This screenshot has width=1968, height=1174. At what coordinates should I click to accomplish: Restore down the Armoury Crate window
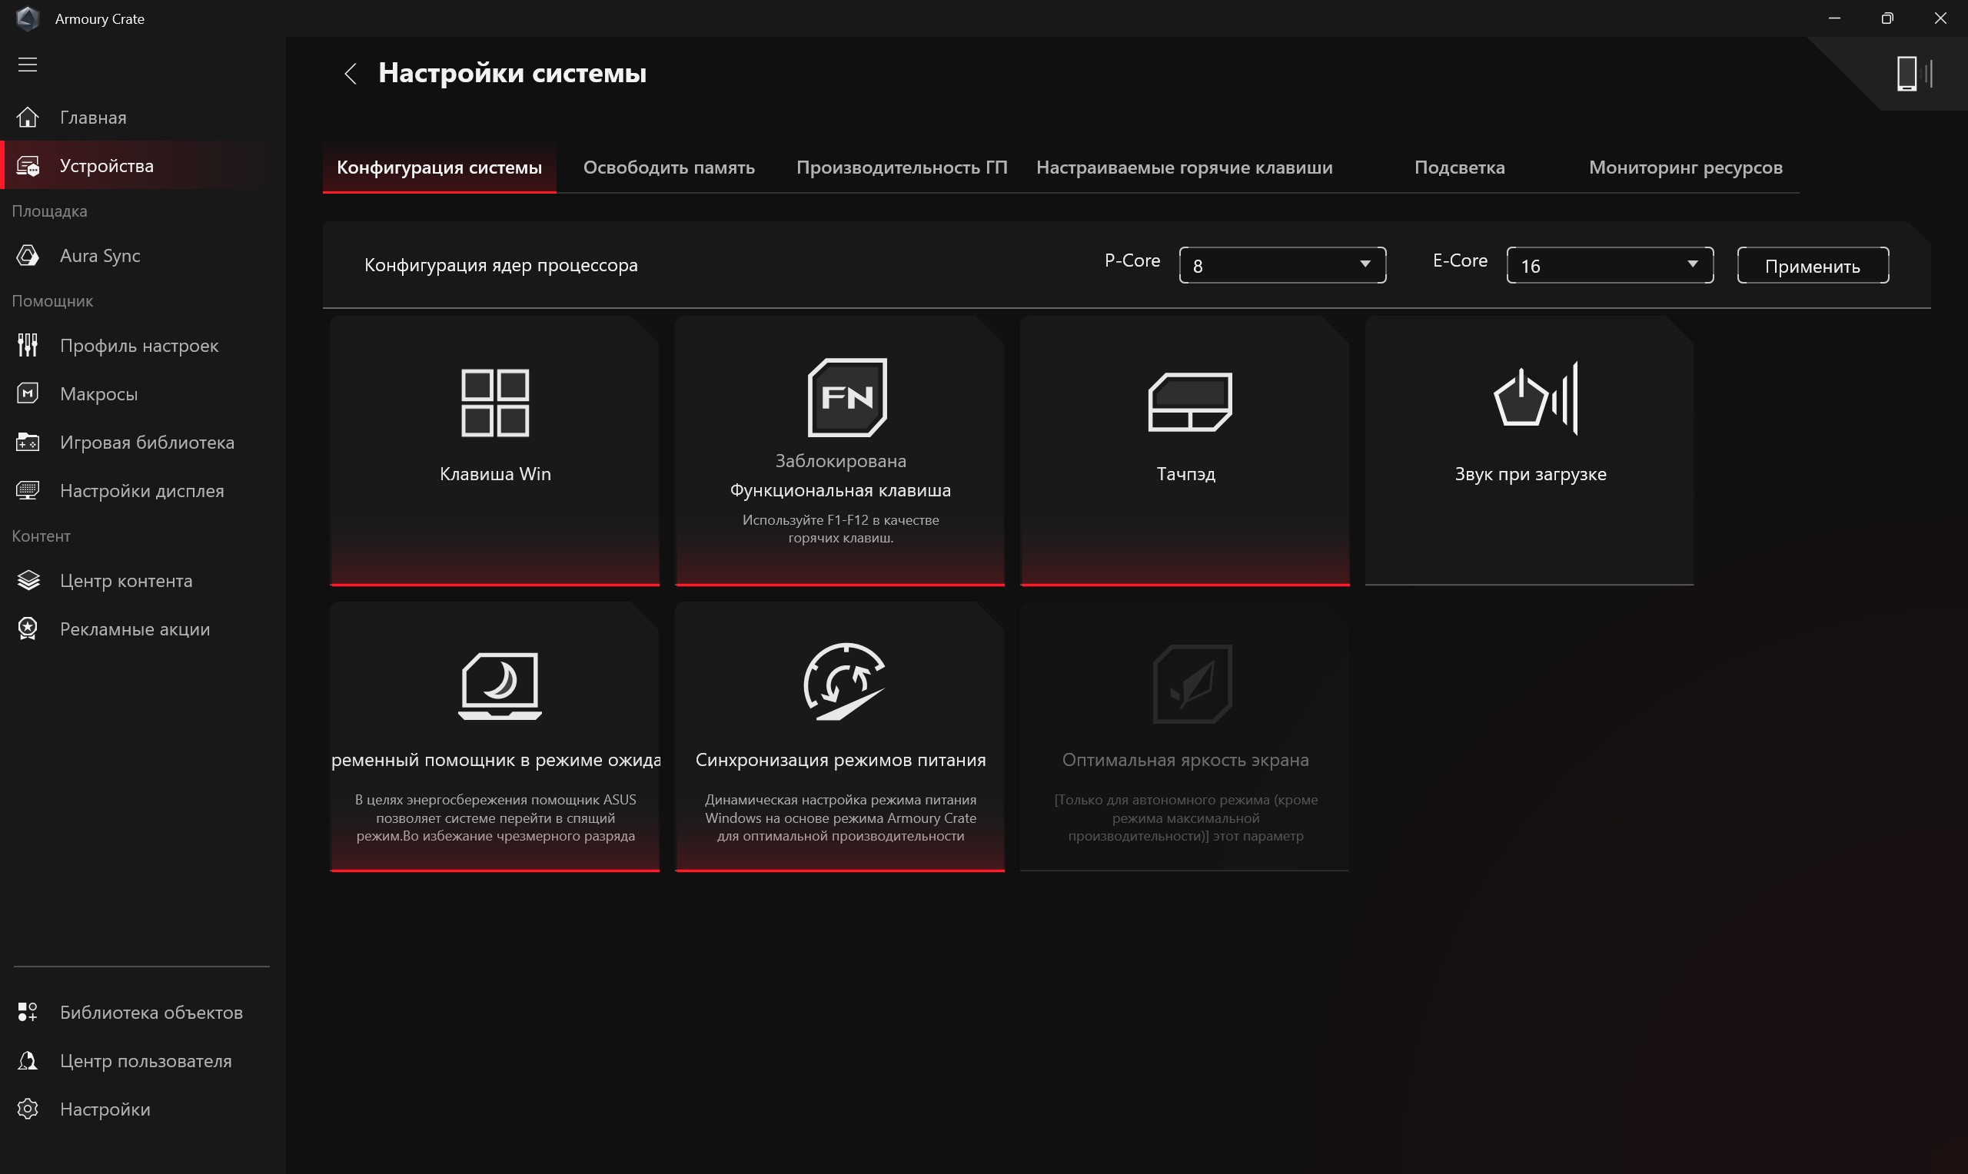coord(1887,18)
